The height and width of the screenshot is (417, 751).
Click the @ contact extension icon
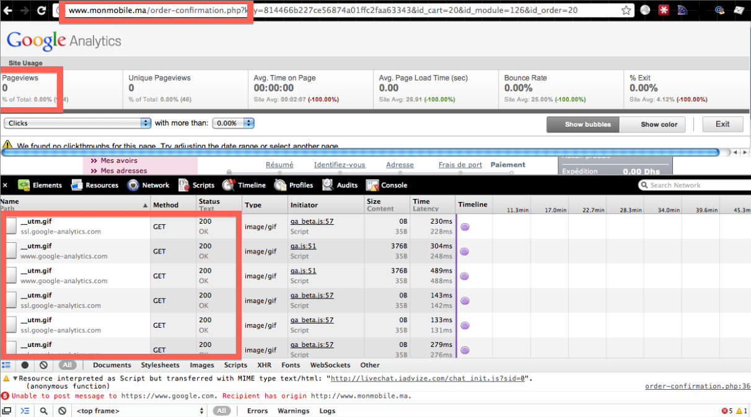click(x=720, y=10)
